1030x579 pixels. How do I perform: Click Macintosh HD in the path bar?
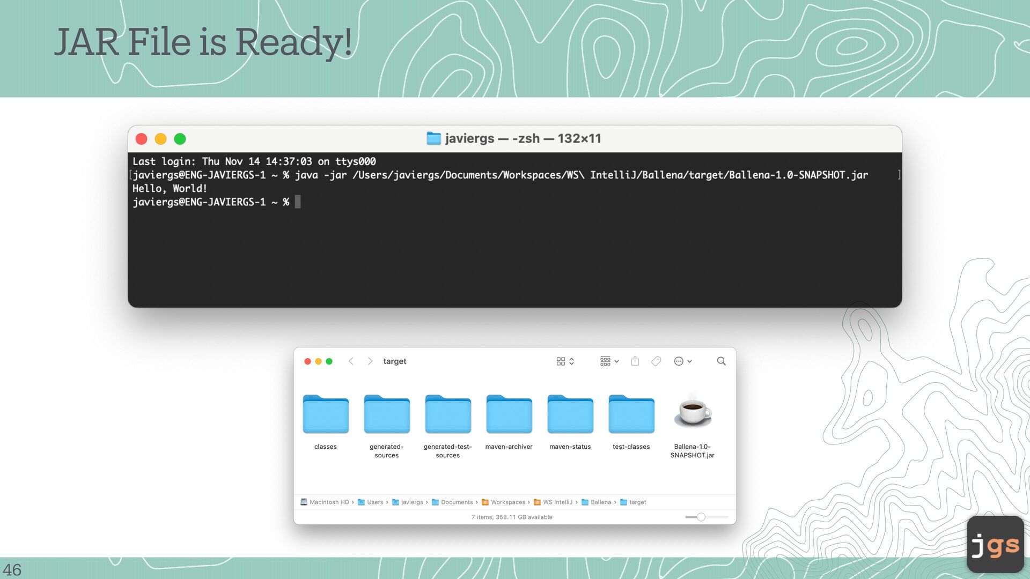(x=328, y=502)
